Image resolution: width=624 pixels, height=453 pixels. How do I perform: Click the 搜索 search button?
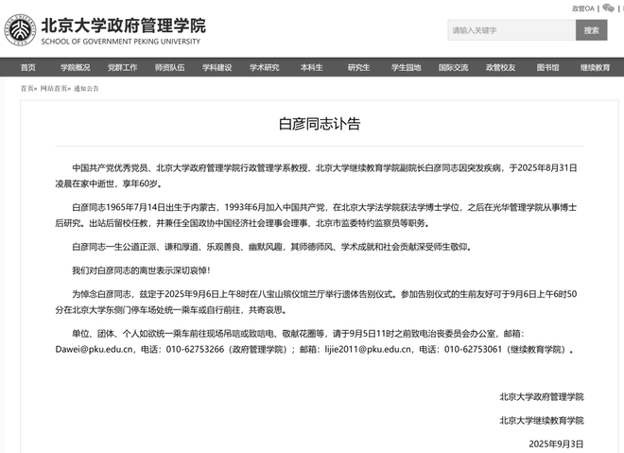point(591,30)
